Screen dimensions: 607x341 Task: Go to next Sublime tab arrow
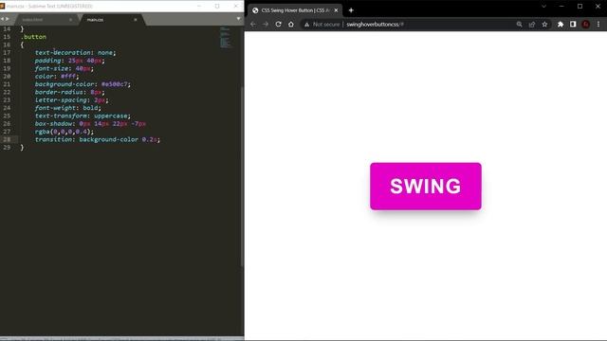pos(7,19)
